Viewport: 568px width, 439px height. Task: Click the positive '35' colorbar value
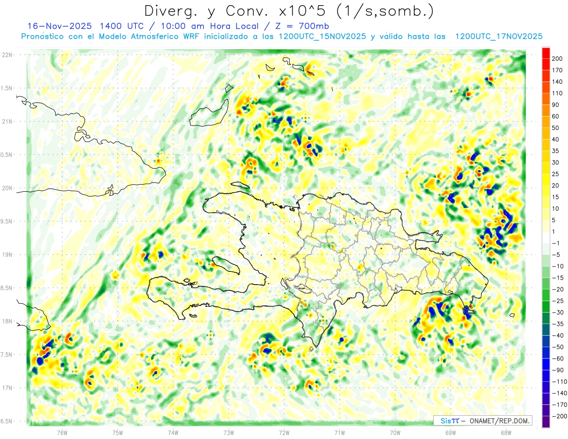[x=556, y=151]
